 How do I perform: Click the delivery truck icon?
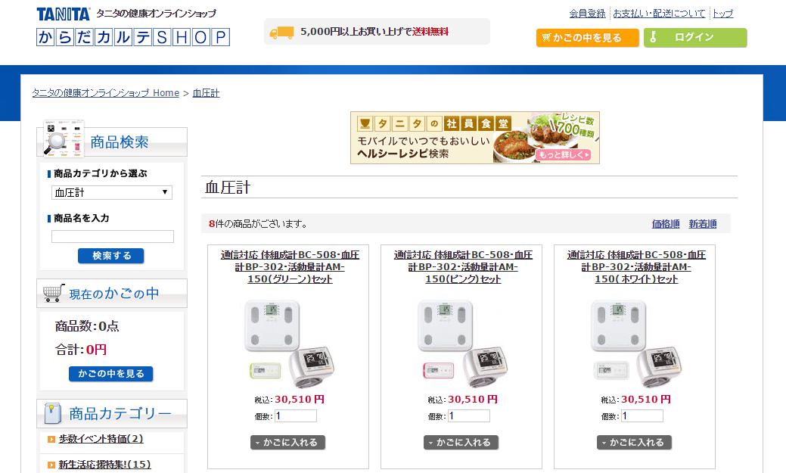pyautogui.click(x=281, y=32)
